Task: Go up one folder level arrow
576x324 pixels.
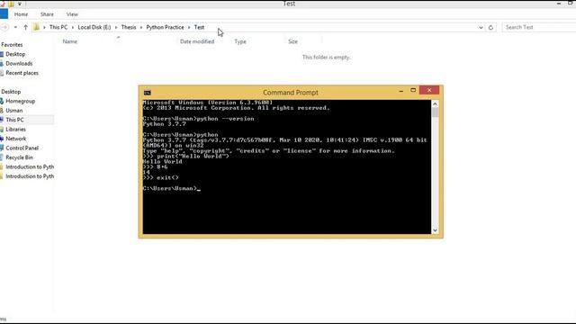Action: pyautogui.click(x=25, y=27)
